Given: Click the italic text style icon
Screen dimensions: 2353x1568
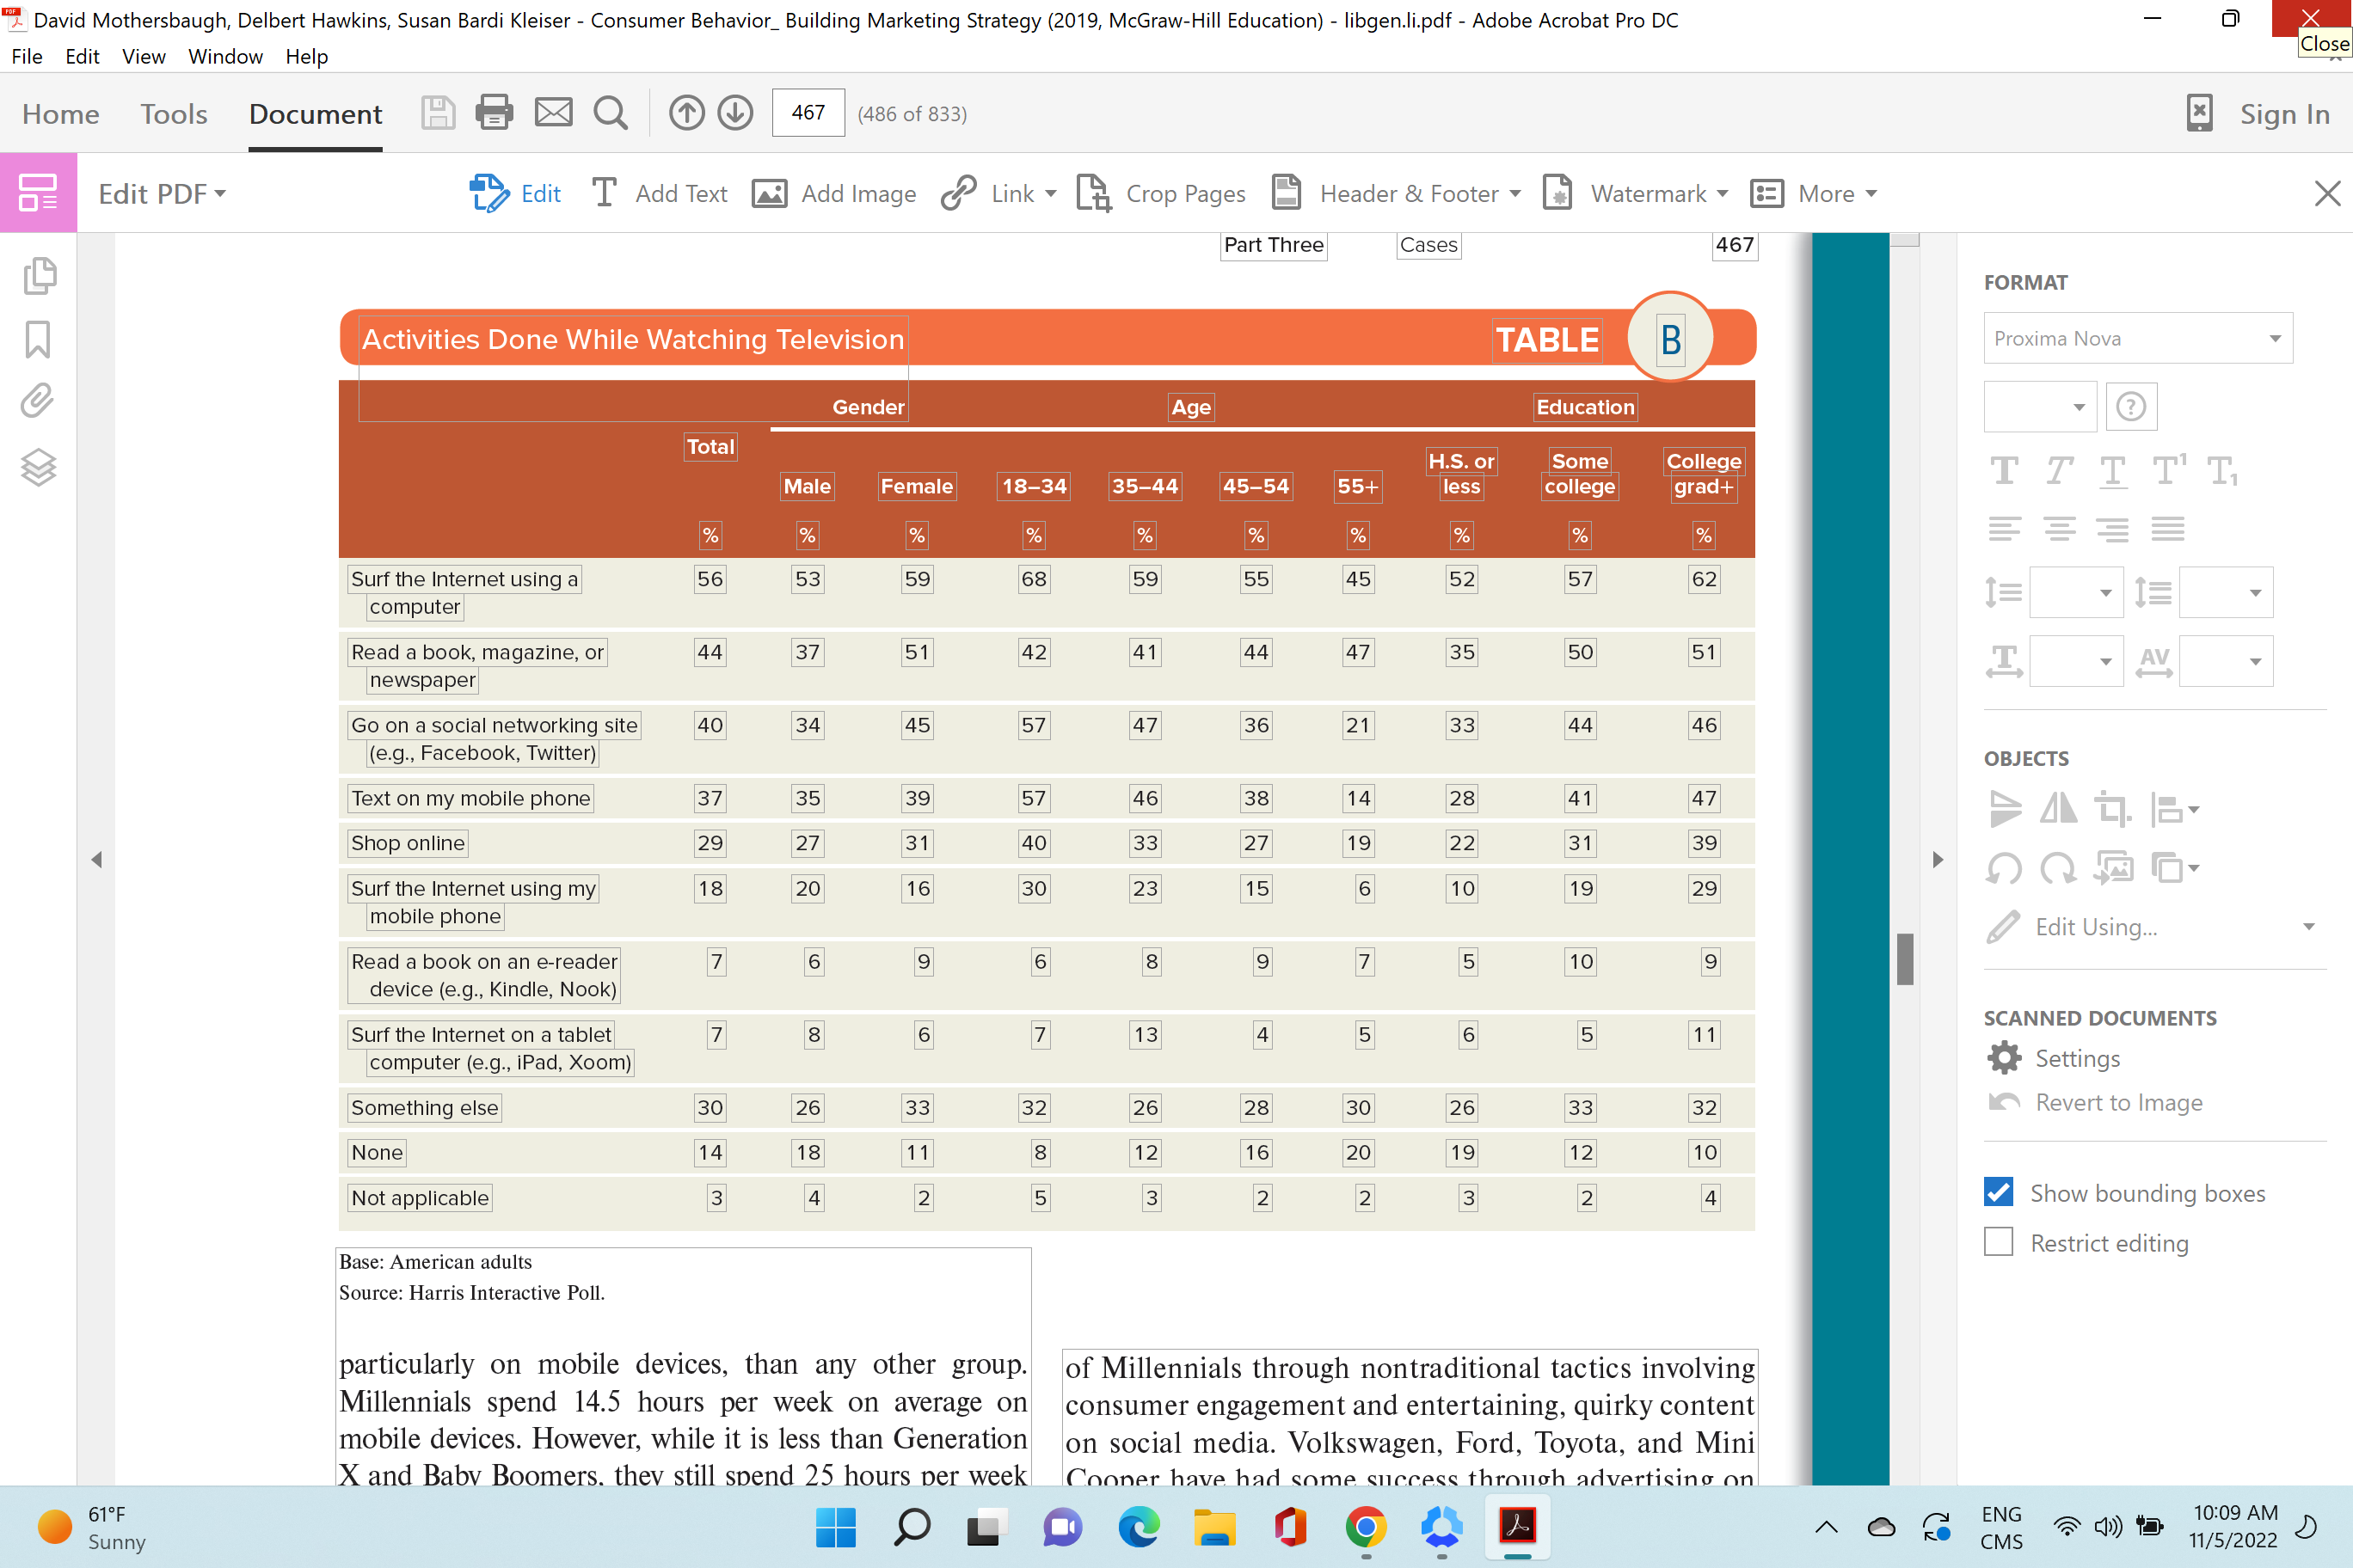Looking at the screenshot, I should point(2058,470).
